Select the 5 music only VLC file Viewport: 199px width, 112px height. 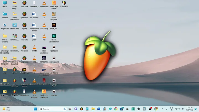pos(34,82)
